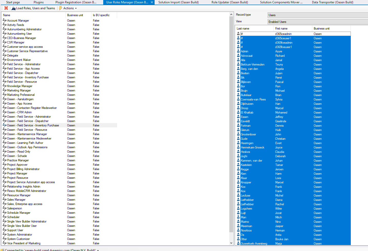Click the lightning bolt Actions icon

pyautogui.click(x=61, y=8)
